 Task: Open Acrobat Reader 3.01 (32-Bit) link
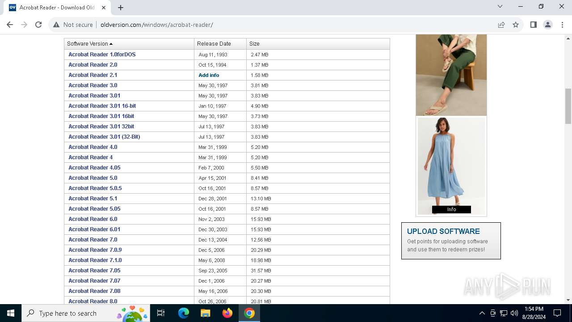(104, 137)
